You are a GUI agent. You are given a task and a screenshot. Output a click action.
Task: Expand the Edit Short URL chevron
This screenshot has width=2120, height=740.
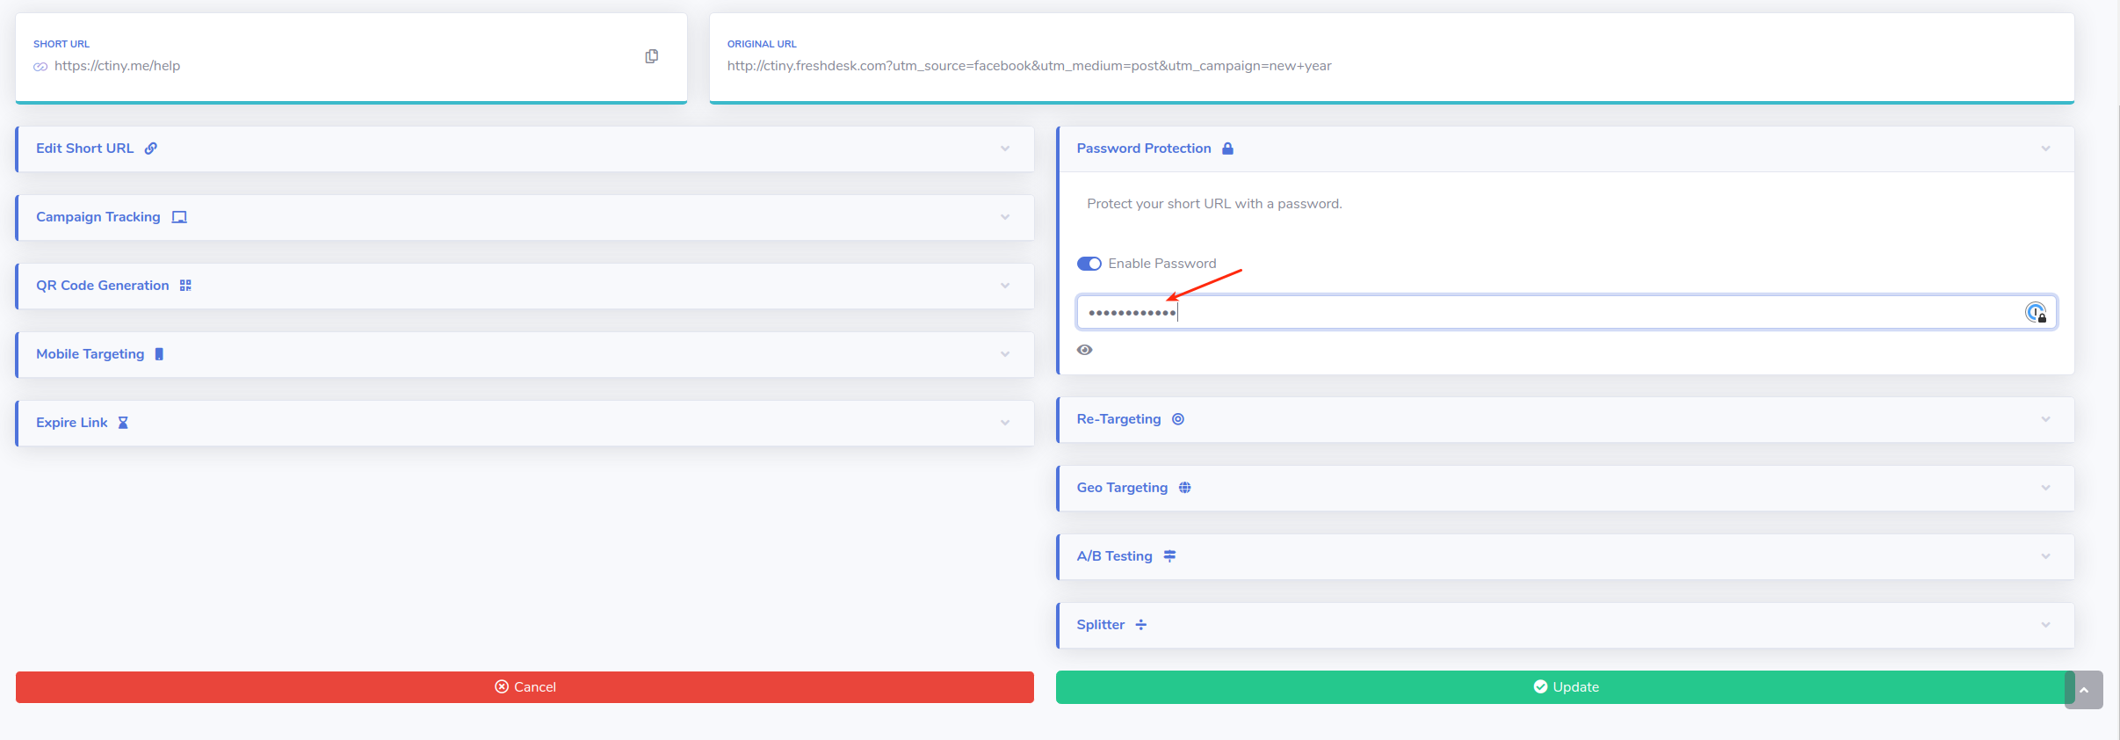(1005, 149)
